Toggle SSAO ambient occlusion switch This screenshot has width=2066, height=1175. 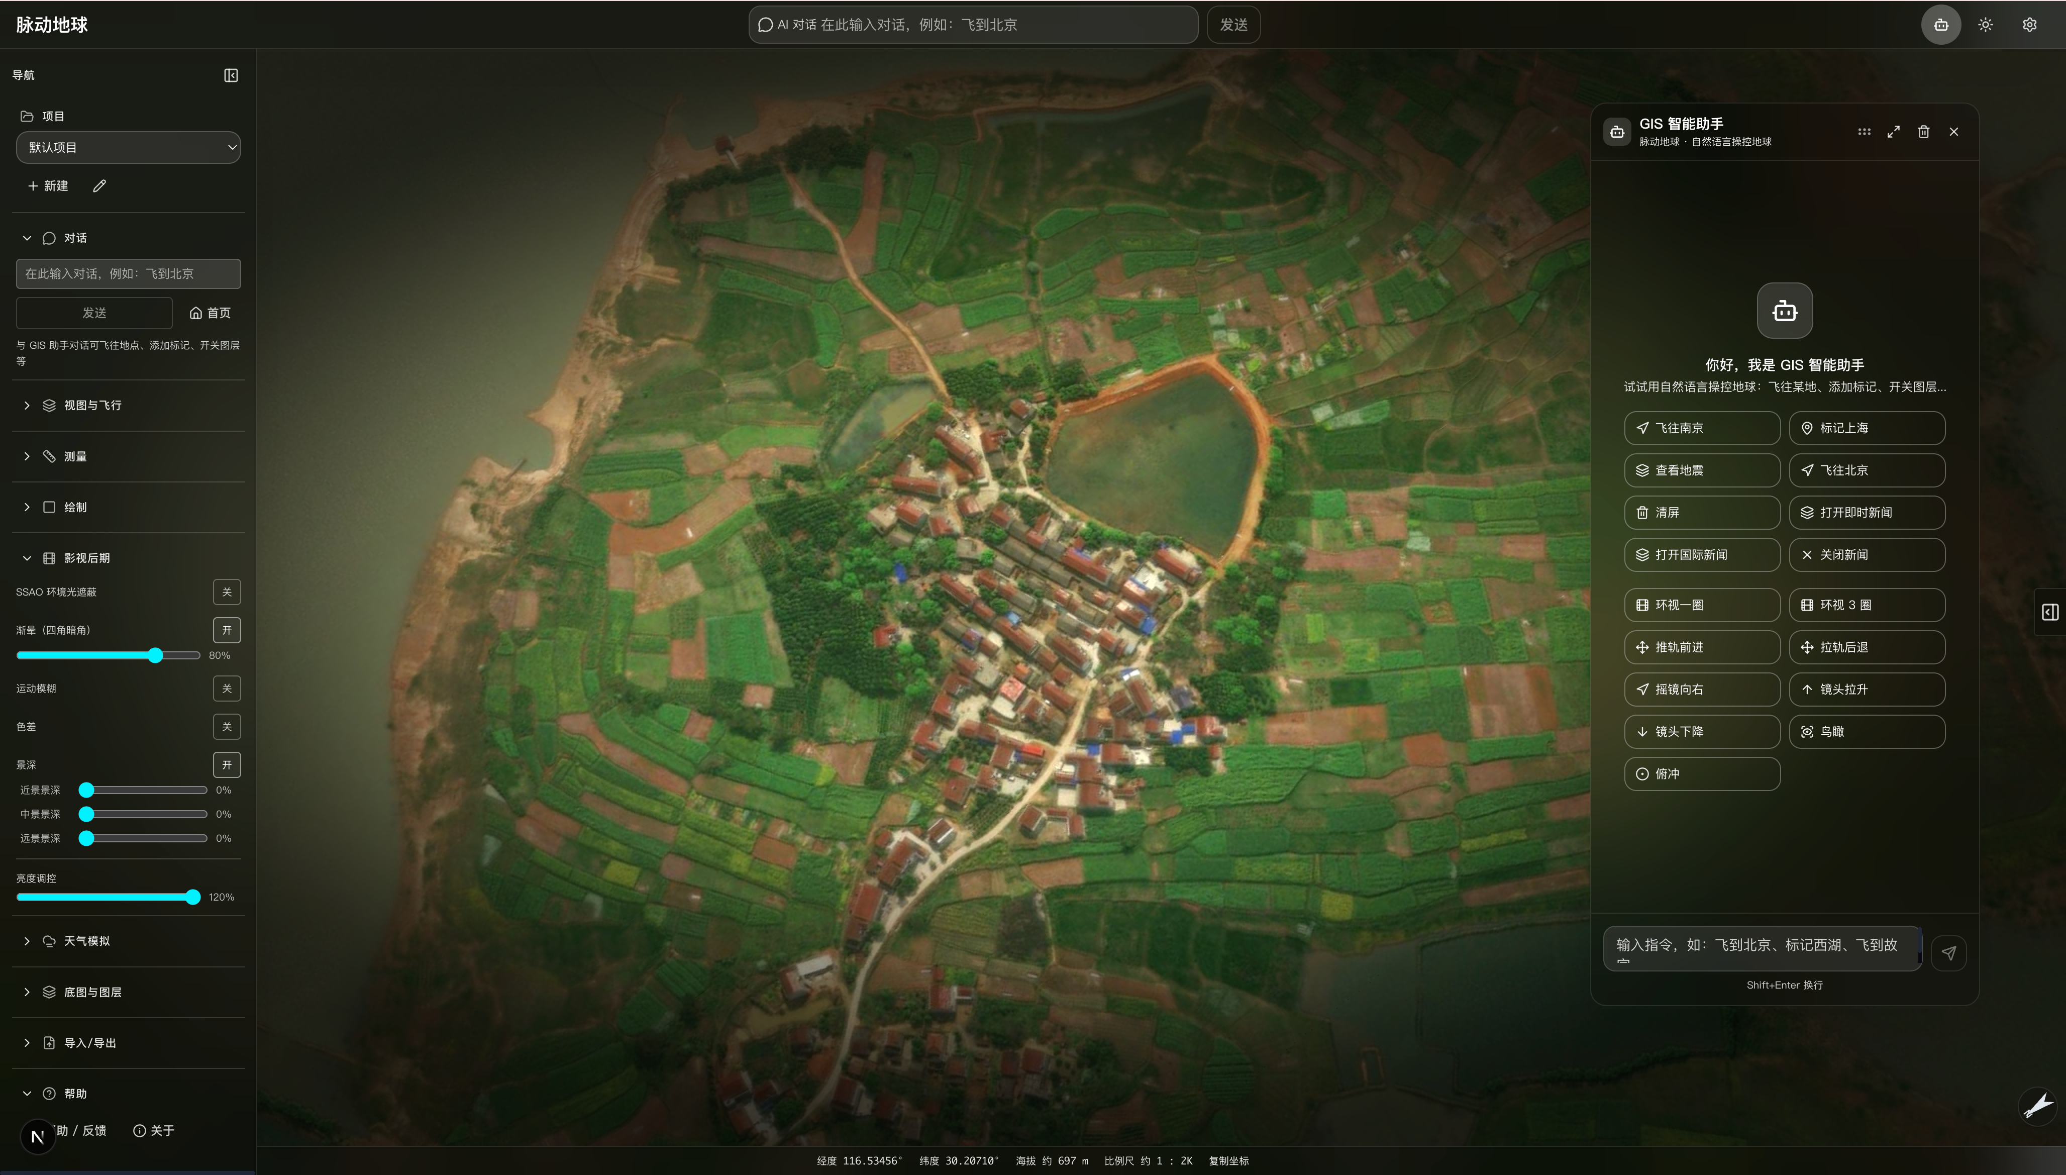pyautogui.click(x=227, y=592)
